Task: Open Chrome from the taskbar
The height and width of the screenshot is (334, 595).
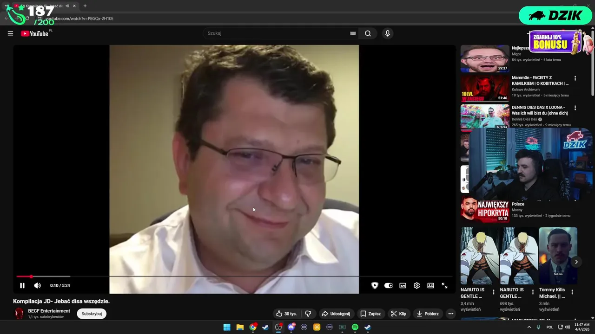Action: point(252,327)
